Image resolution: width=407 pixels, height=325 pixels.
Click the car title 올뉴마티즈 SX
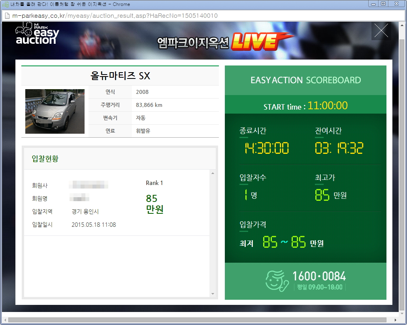click(x=120, y=76)
